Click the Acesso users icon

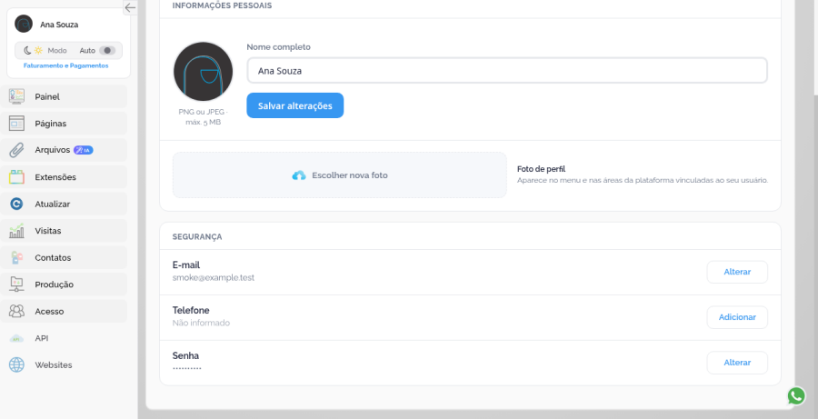pos(16,311)
